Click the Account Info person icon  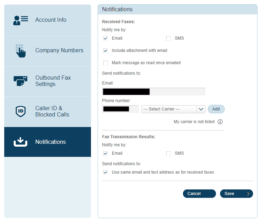point(21,20)
